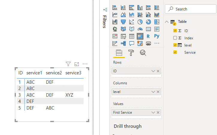Click the service3 column header
The height and width of the screenshot is (135, 217).
pyautogui.click(x=73, y=73)
